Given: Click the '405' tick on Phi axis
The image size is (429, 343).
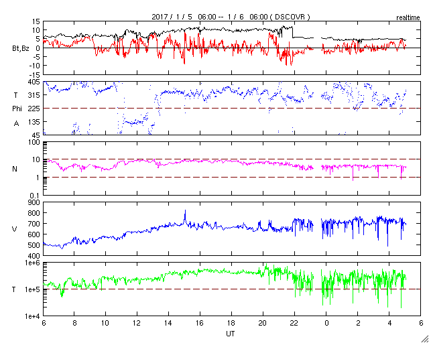Looking at the screenshot, I should 34,82.
